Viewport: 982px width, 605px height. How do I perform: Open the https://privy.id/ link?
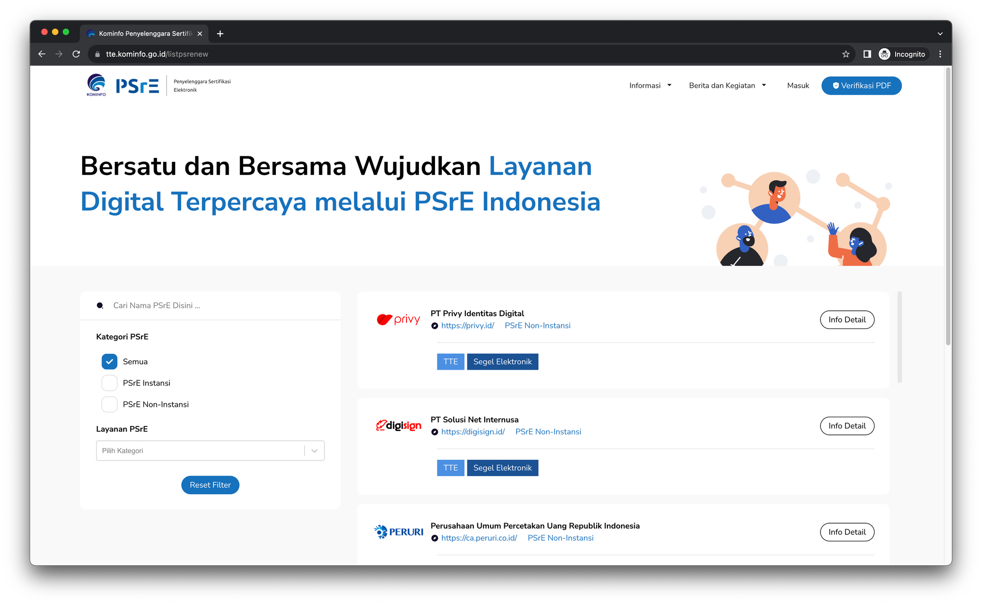467,326
